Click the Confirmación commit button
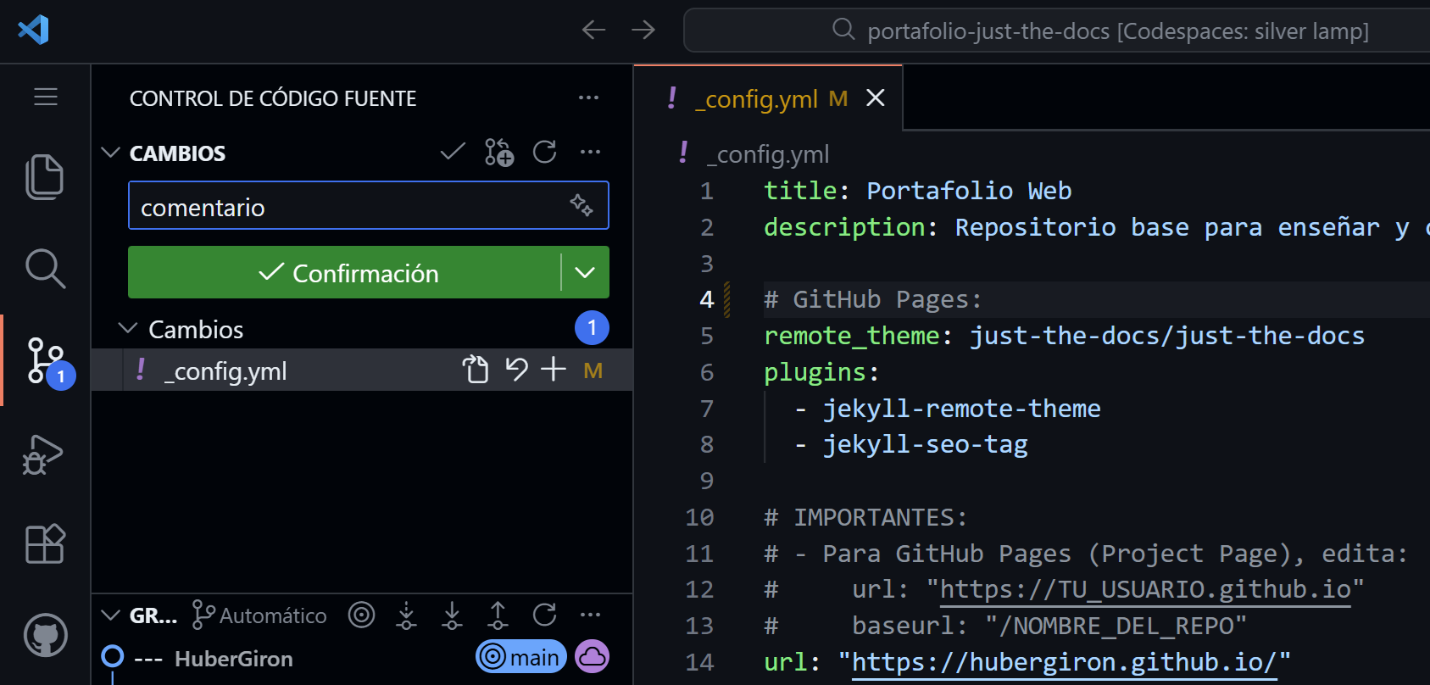Image resolution: width=1430 pixels, height=685 pixels. click(x=344, y=272)
